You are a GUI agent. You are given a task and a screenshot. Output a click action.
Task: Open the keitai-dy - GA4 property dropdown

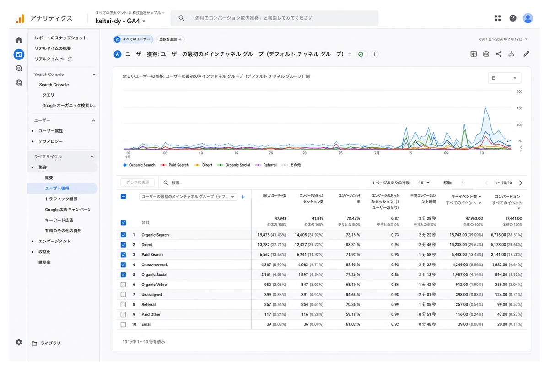pos(121,21)
